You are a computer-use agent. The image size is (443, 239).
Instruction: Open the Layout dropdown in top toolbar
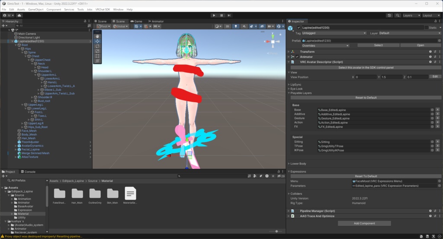tap(431, 15)
